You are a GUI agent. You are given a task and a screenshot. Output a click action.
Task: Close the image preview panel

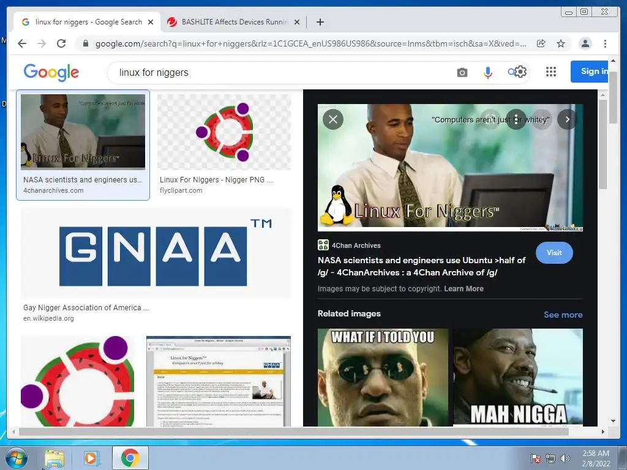[x=332, y=119]
